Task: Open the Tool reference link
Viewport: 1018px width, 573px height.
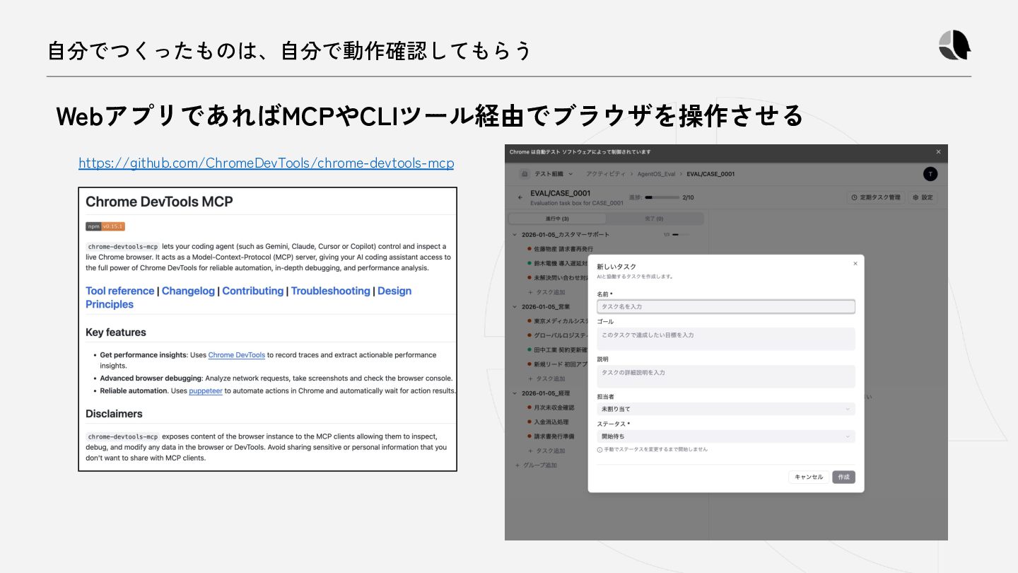Action: click(x=119, y=291)
